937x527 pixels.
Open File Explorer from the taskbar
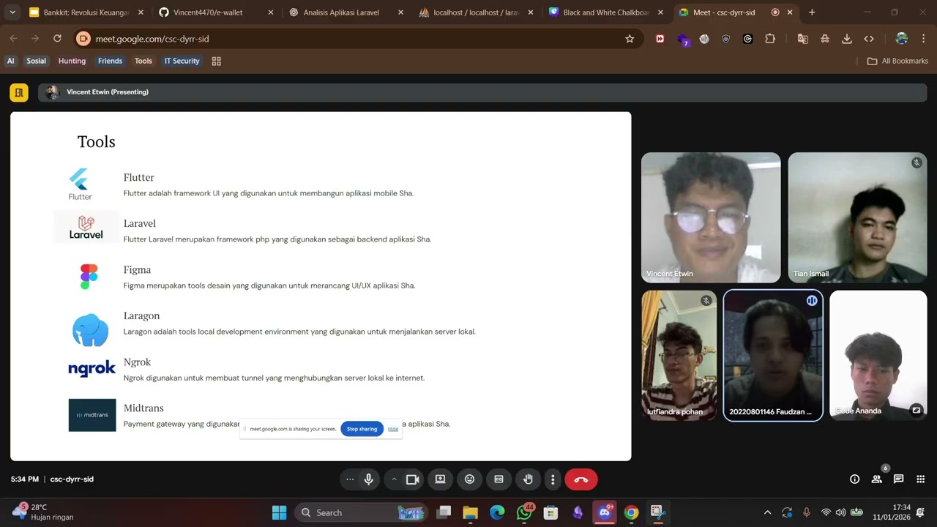tap(470, 512)
